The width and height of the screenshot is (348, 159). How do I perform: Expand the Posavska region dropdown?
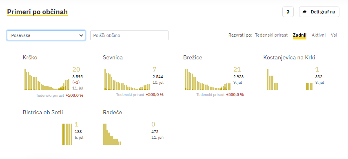(46, 35)
